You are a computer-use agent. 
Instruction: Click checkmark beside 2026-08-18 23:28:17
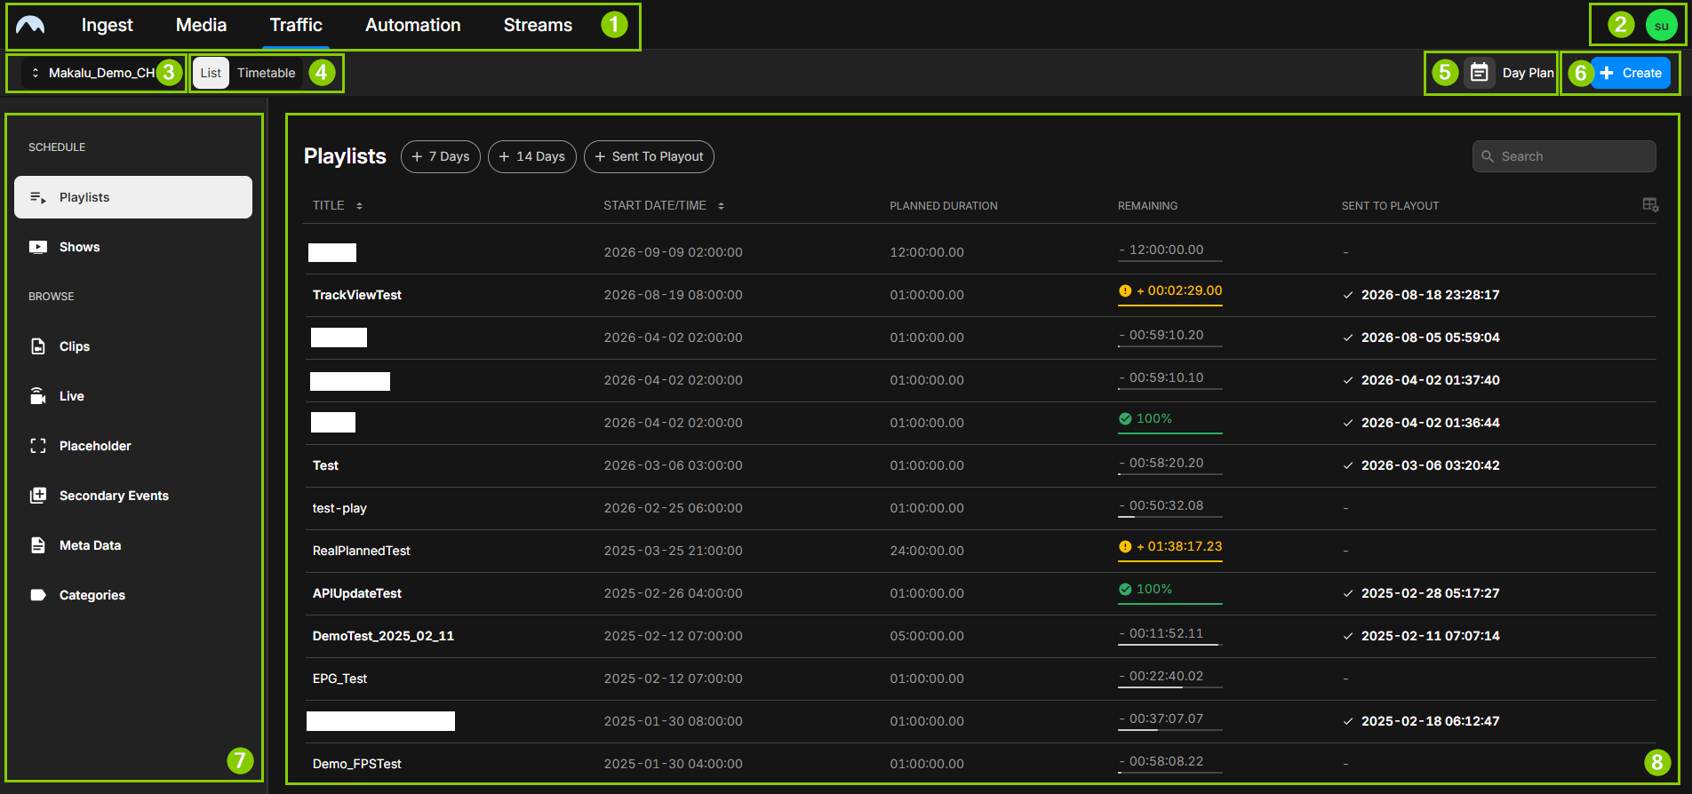pyautogui.click(x=1348, y=295)
